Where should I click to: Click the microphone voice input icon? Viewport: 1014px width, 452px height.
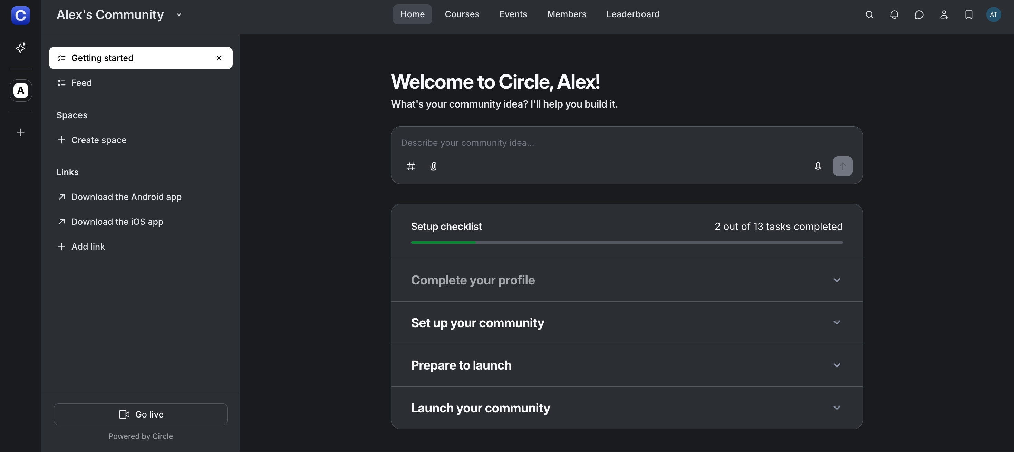[x=818, y=166]
